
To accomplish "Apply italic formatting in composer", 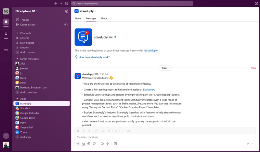I will [84, 131].
